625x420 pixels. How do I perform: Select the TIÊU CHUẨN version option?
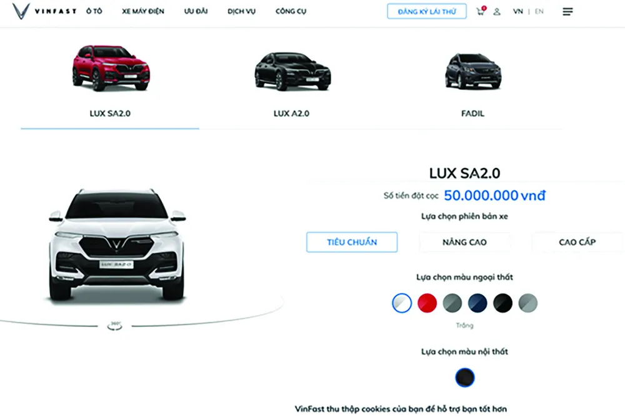352,242
